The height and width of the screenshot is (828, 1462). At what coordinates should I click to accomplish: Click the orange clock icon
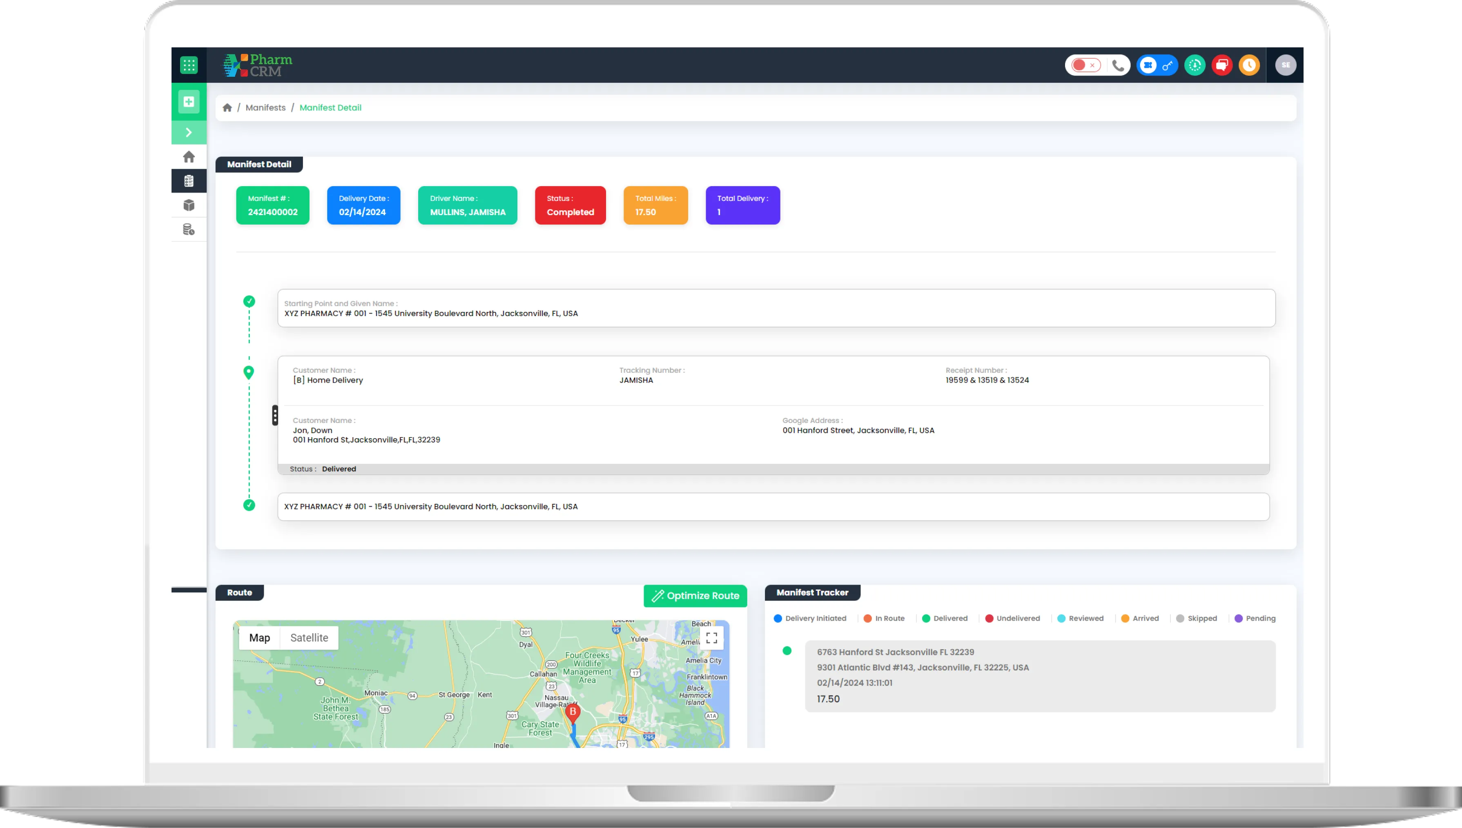(1249, 65)
